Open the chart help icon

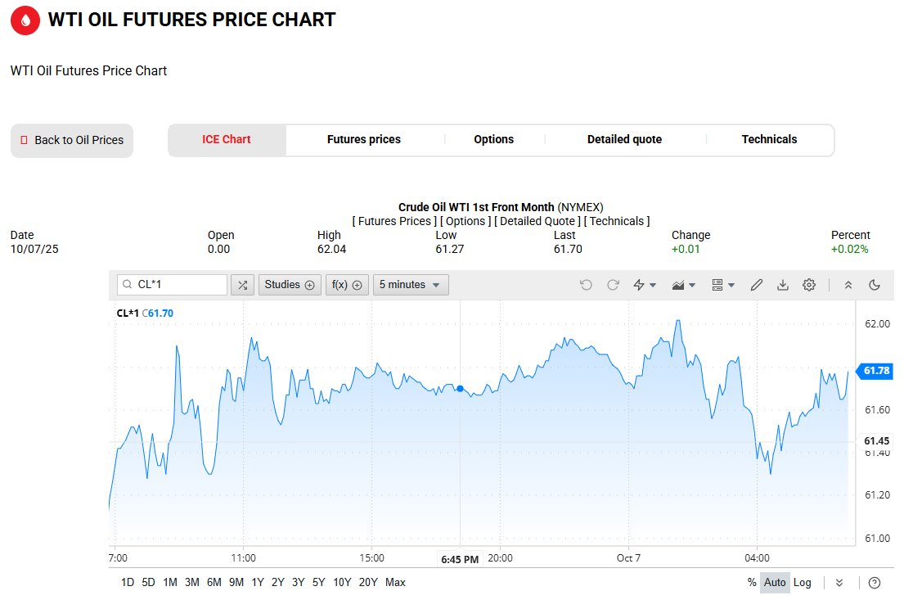(875, 583)
